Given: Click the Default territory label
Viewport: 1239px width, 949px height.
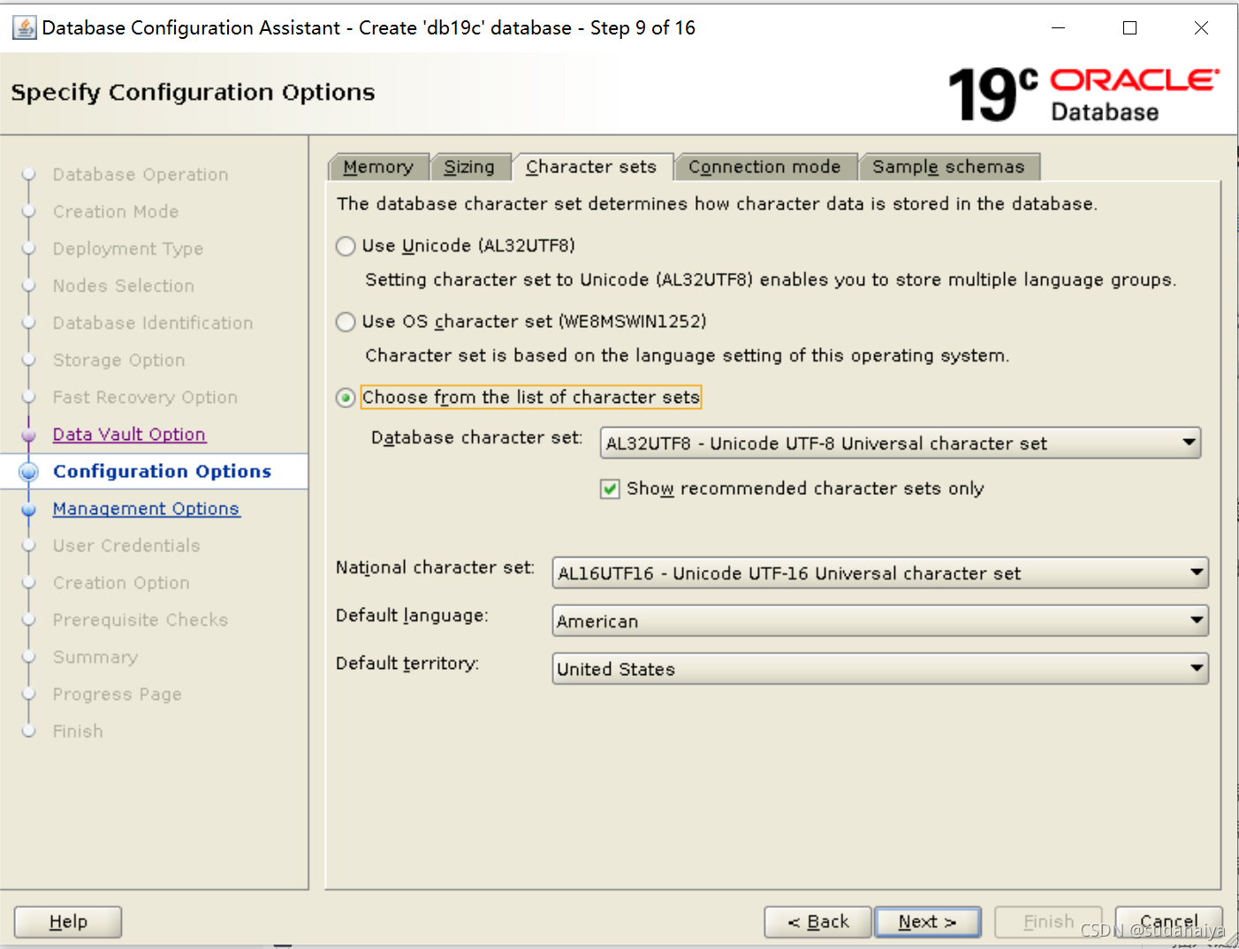Looking at the screenshot, I should pyautogui.click(x=407, y=663).
